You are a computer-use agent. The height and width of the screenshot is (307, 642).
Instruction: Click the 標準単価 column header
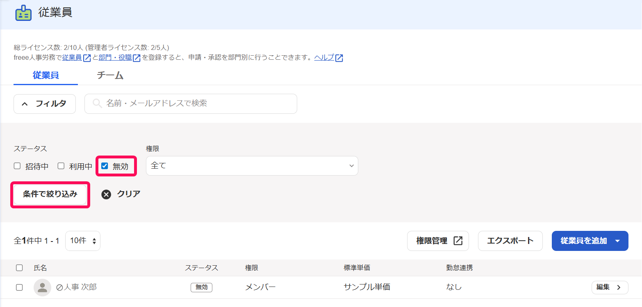[x=357, y=268]
